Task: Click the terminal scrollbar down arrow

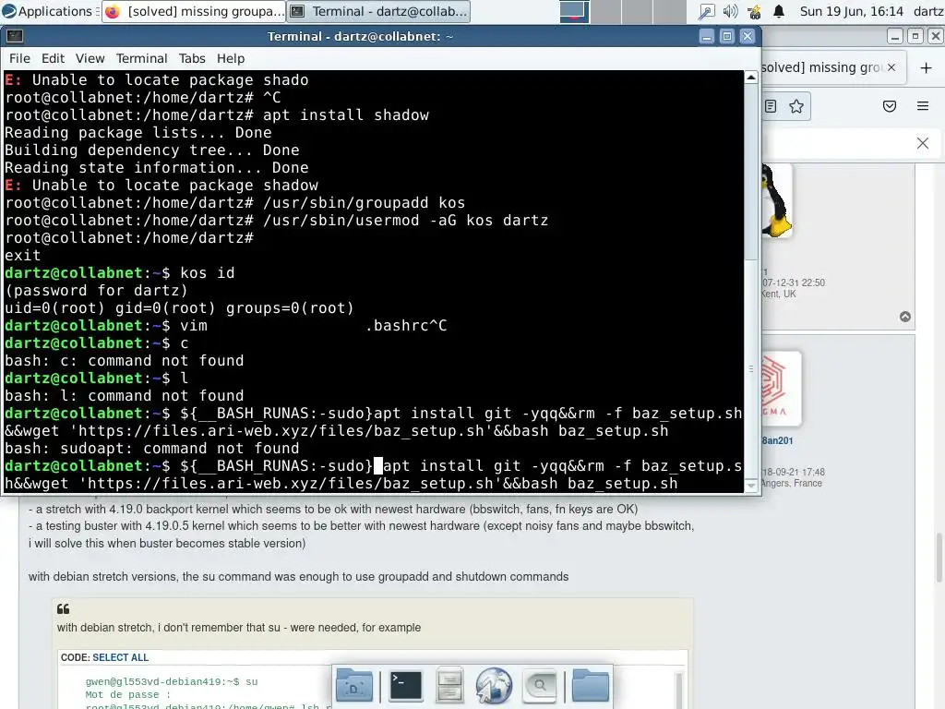Action: point(751,486)
